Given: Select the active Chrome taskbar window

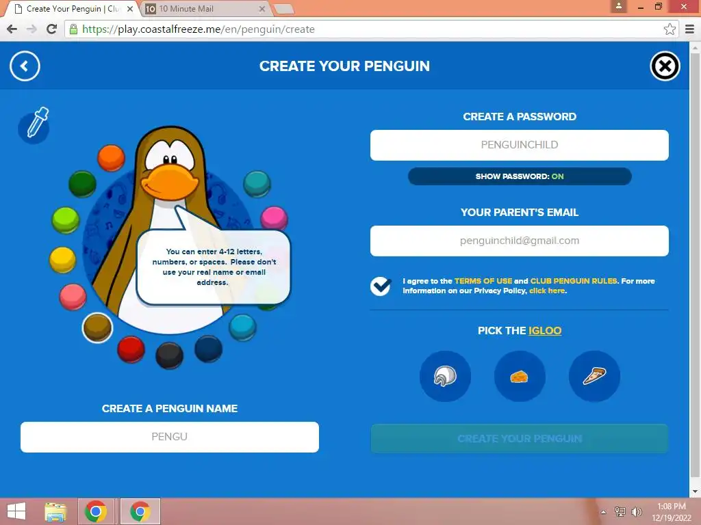Looking at the screenshot, I should (x=140, y=511).
